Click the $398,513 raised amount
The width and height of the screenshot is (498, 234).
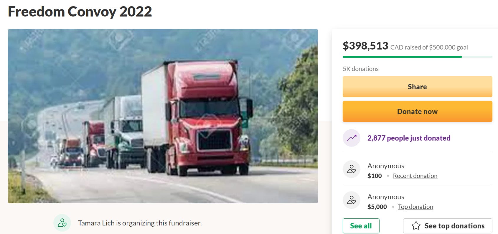tap(365, 46)
